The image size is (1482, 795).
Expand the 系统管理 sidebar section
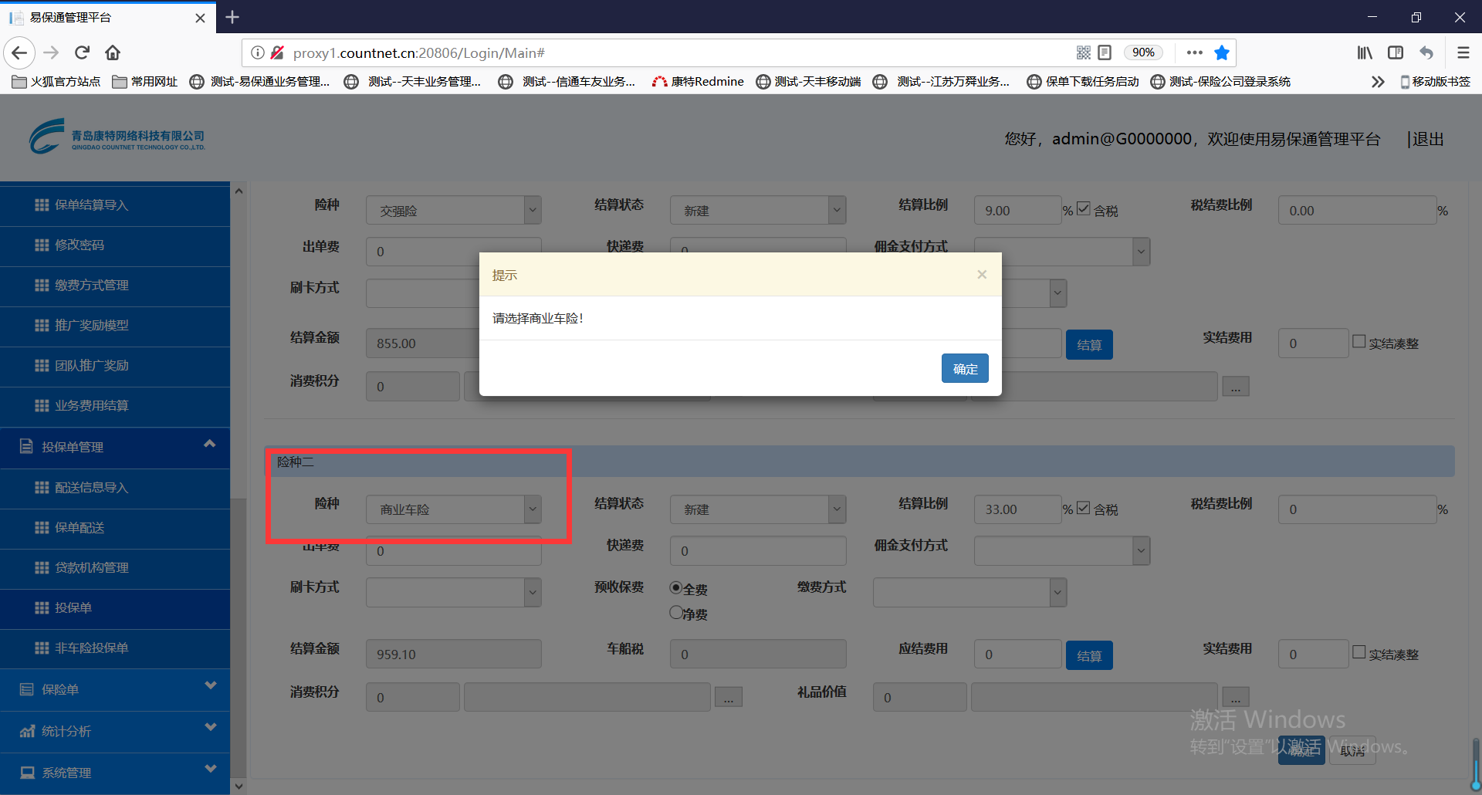pos(115,773)
